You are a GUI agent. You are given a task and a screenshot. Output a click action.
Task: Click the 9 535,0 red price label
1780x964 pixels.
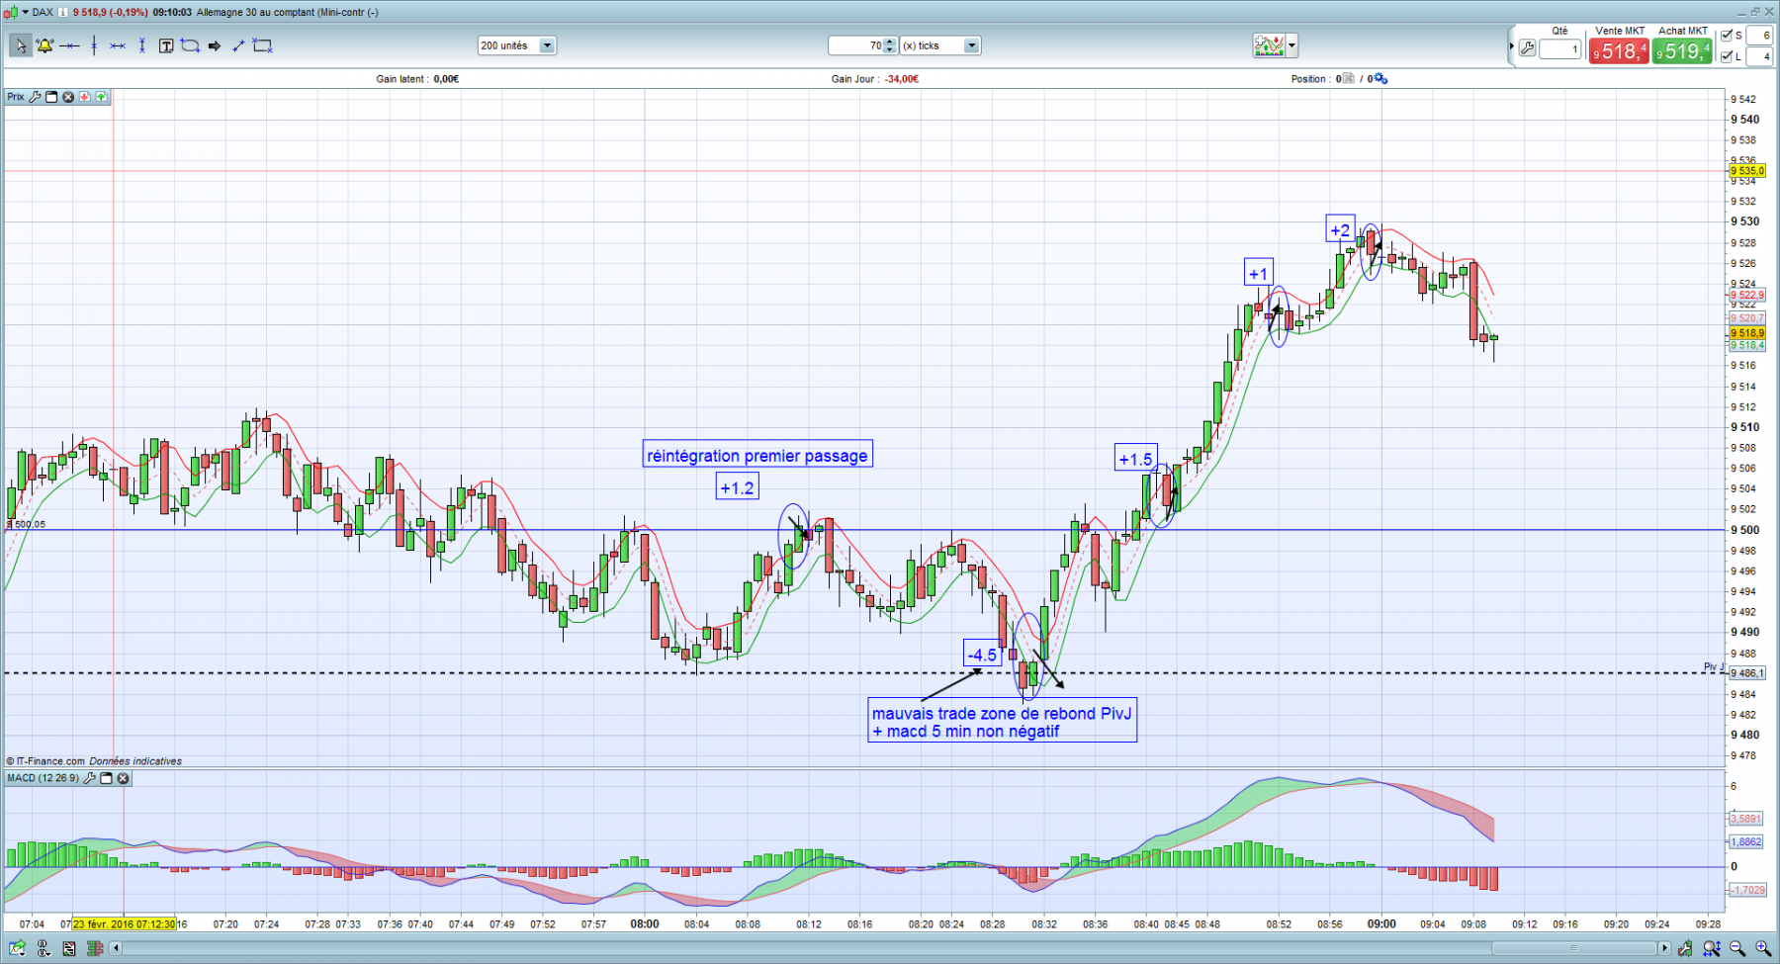(1747, 171)
